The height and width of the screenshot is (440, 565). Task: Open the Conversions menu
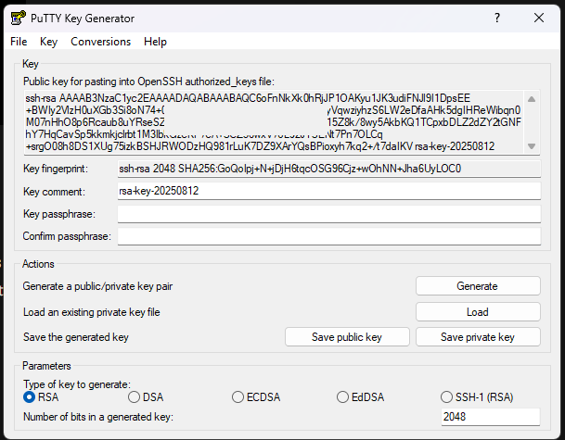tap(100, 42)
